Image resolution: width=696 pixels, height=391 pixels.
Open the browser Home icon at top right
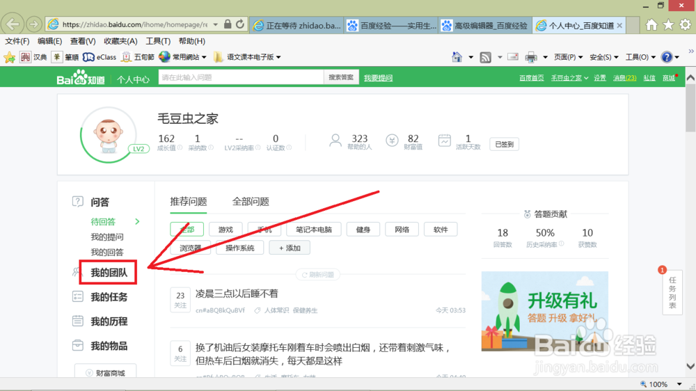pos(651,25)
